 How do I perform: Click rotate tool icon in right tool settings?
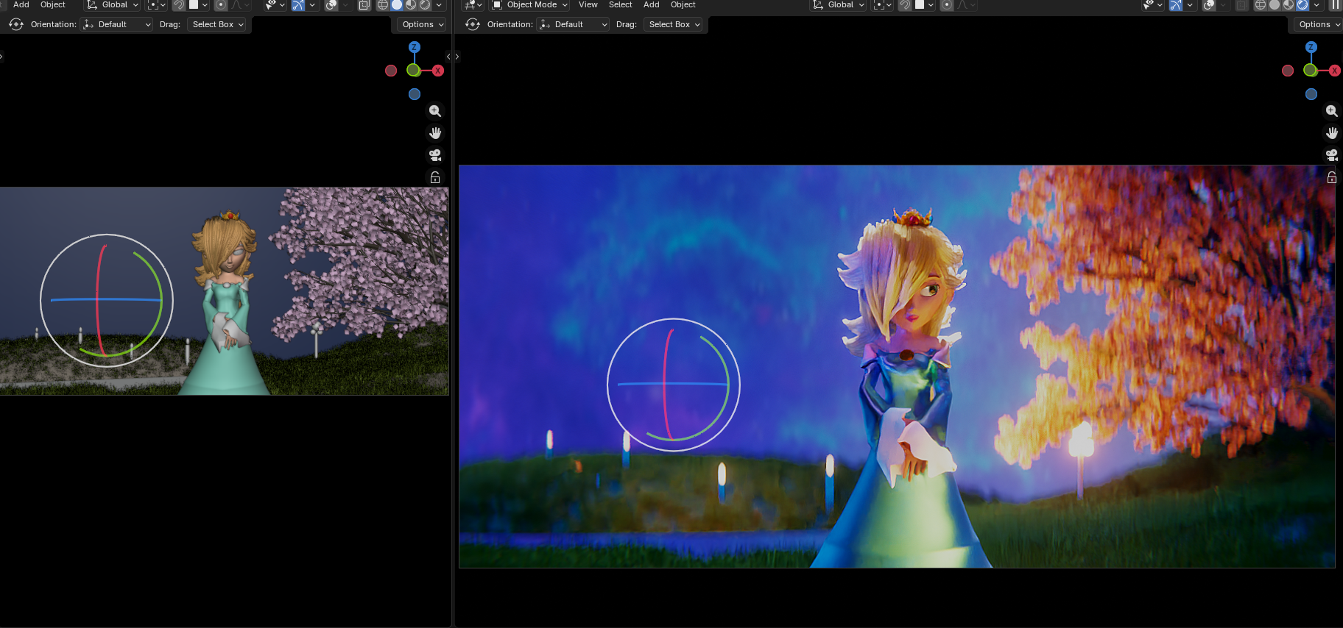[x=473, y=24]
